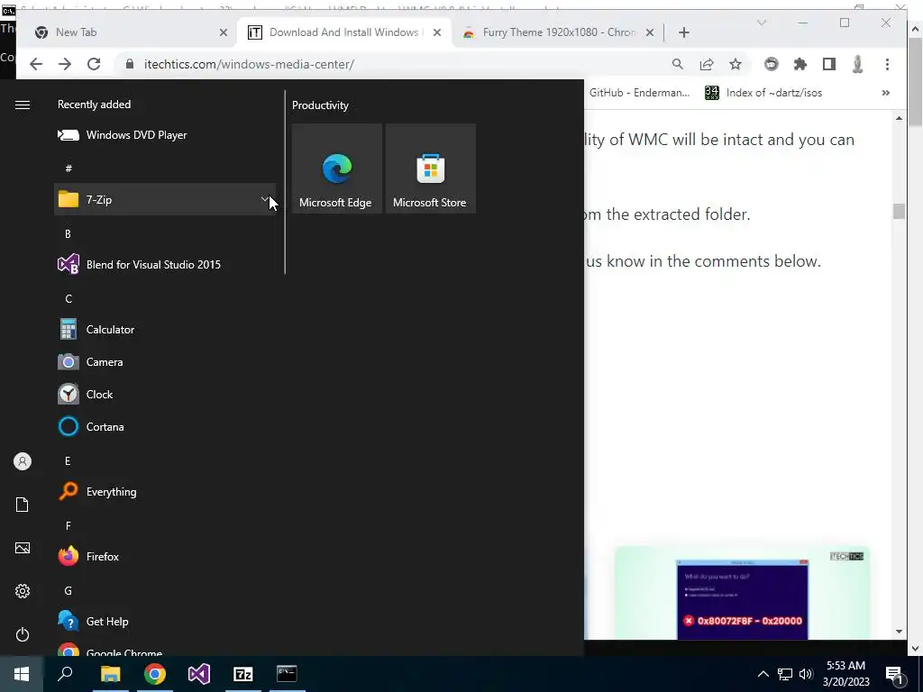Switch to Command Prompt on the taskbar

[288, 674]
